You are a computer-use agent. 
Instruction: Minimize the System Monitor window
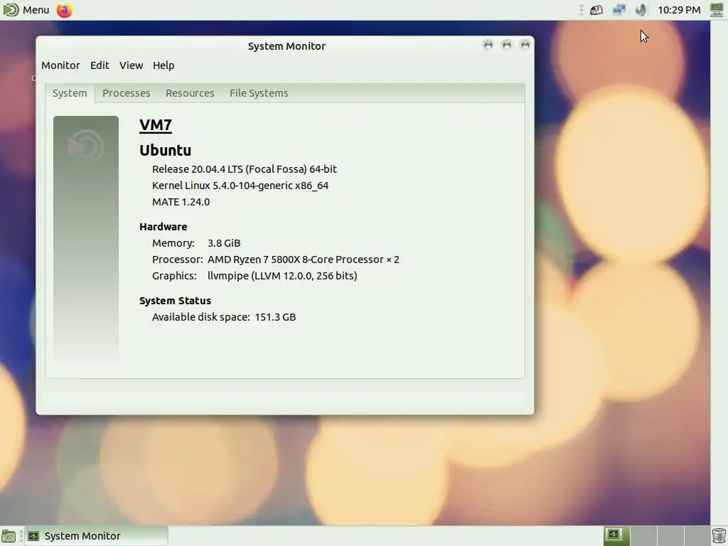pos(488,45)
